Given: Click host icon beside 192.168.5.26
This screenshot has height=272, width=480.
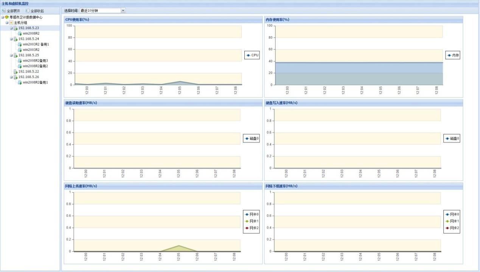Looking at the screenshot, I should (x=16, y=77).
